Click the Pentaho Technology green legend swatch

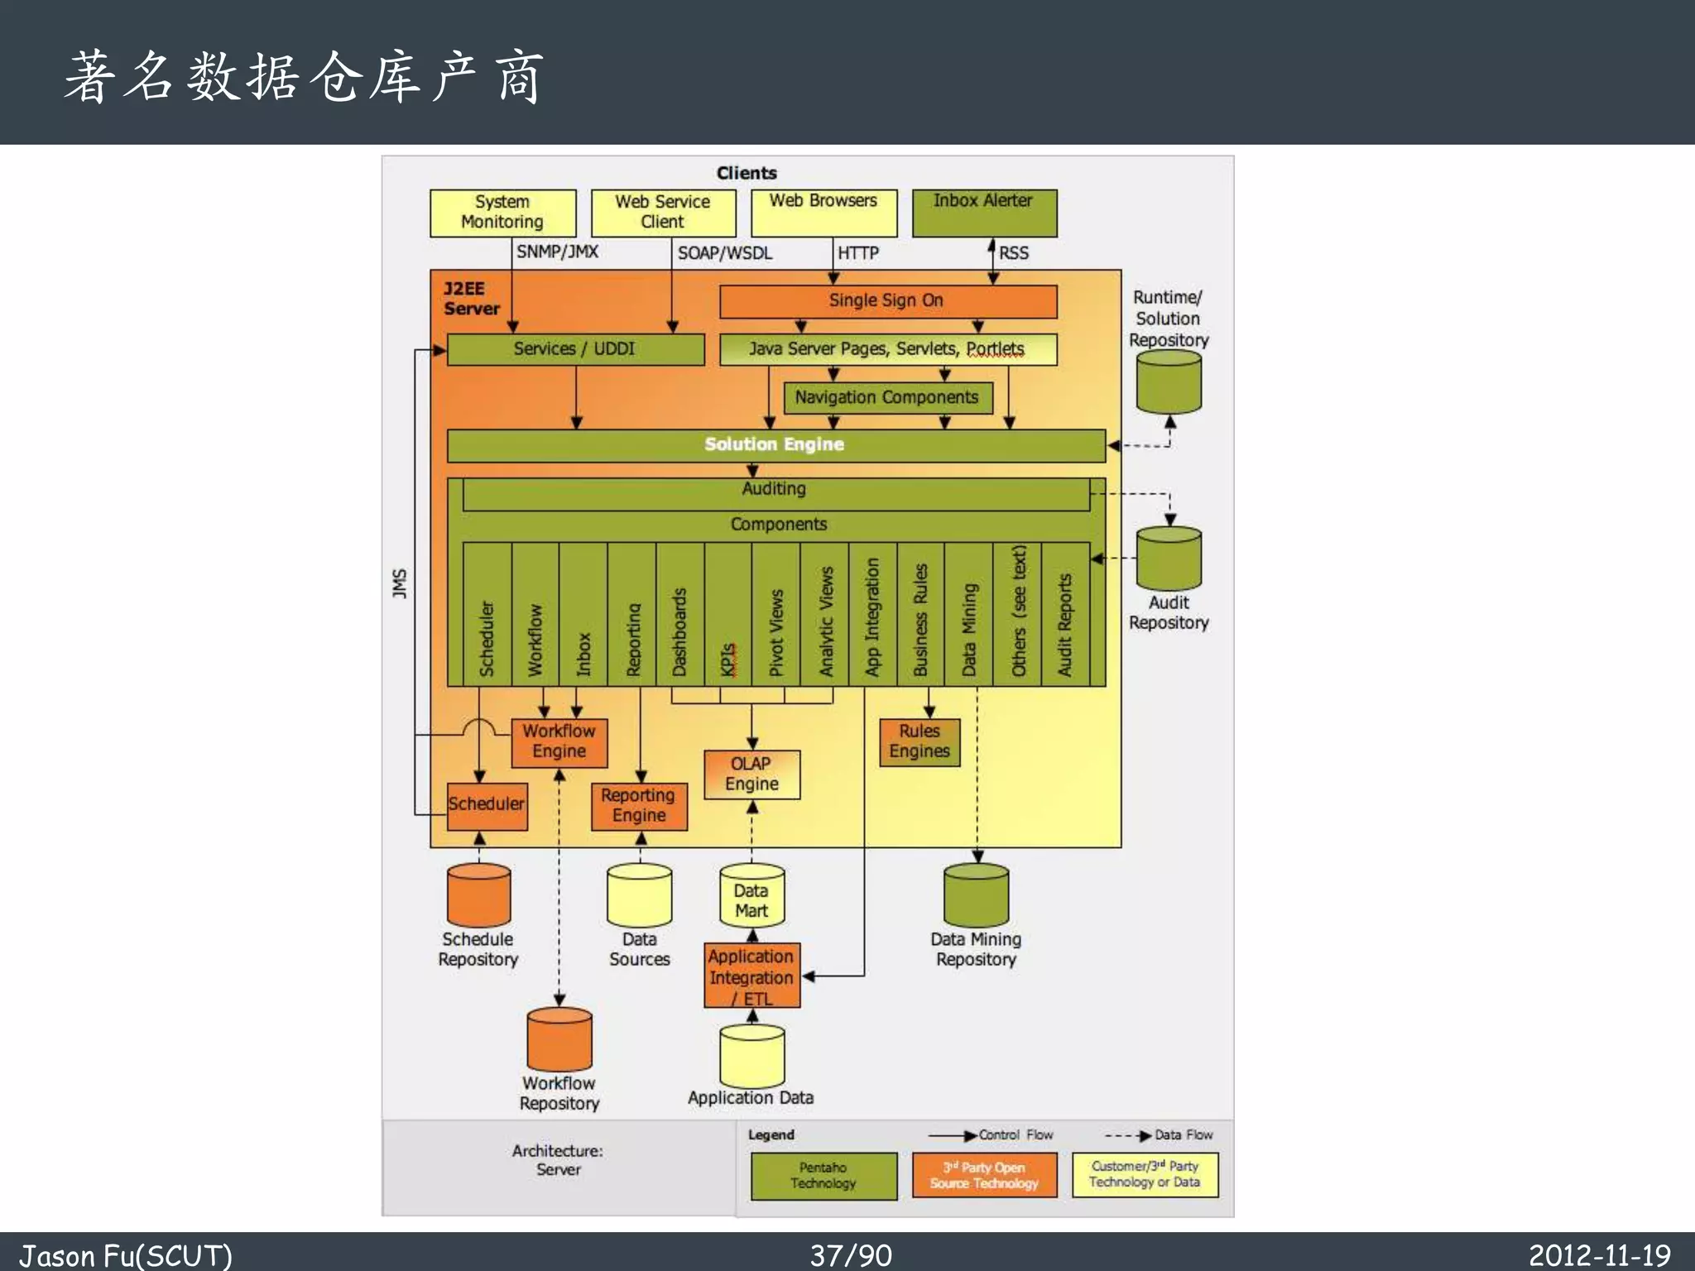point(823,1176)
